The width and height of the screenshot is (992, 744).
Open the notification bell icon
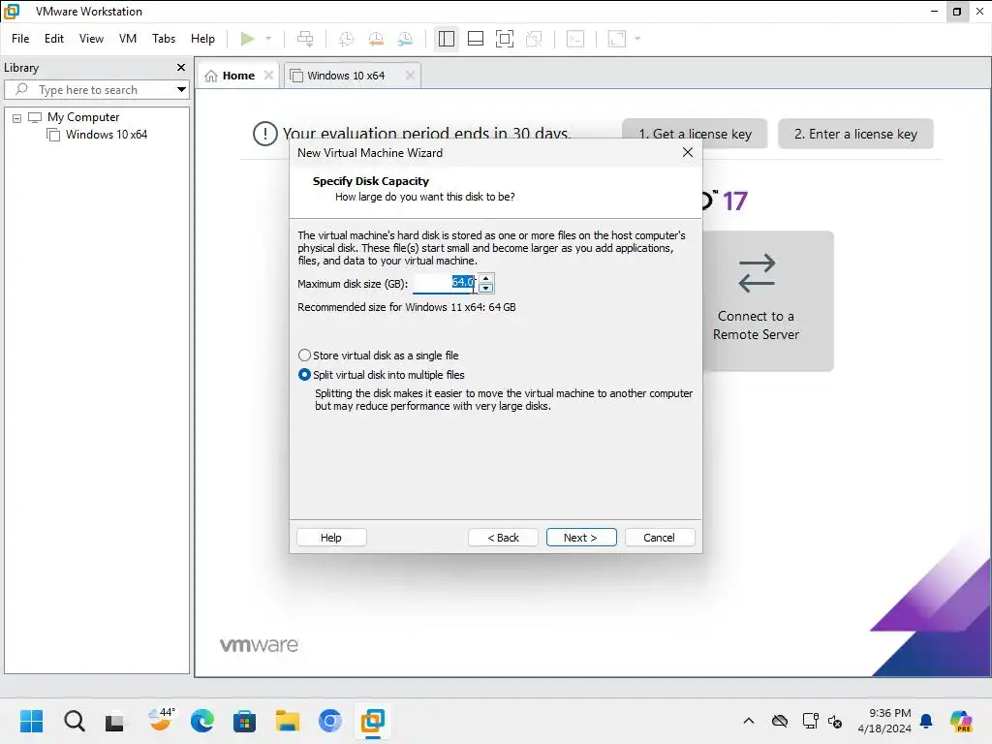click(x=927, y=721)
